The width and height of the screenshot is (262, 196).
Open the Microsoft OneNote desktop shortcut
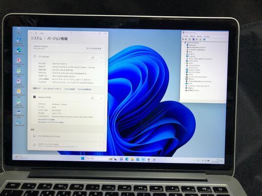pos(19,82)
